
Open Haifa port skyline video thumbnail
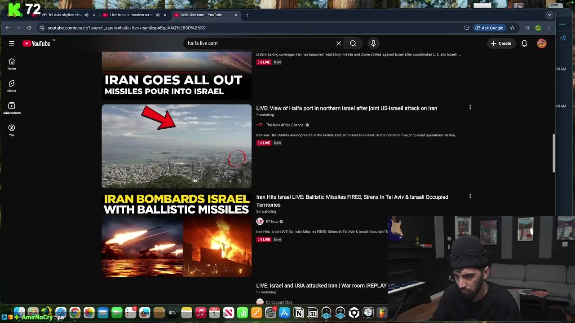coord(177,146)
